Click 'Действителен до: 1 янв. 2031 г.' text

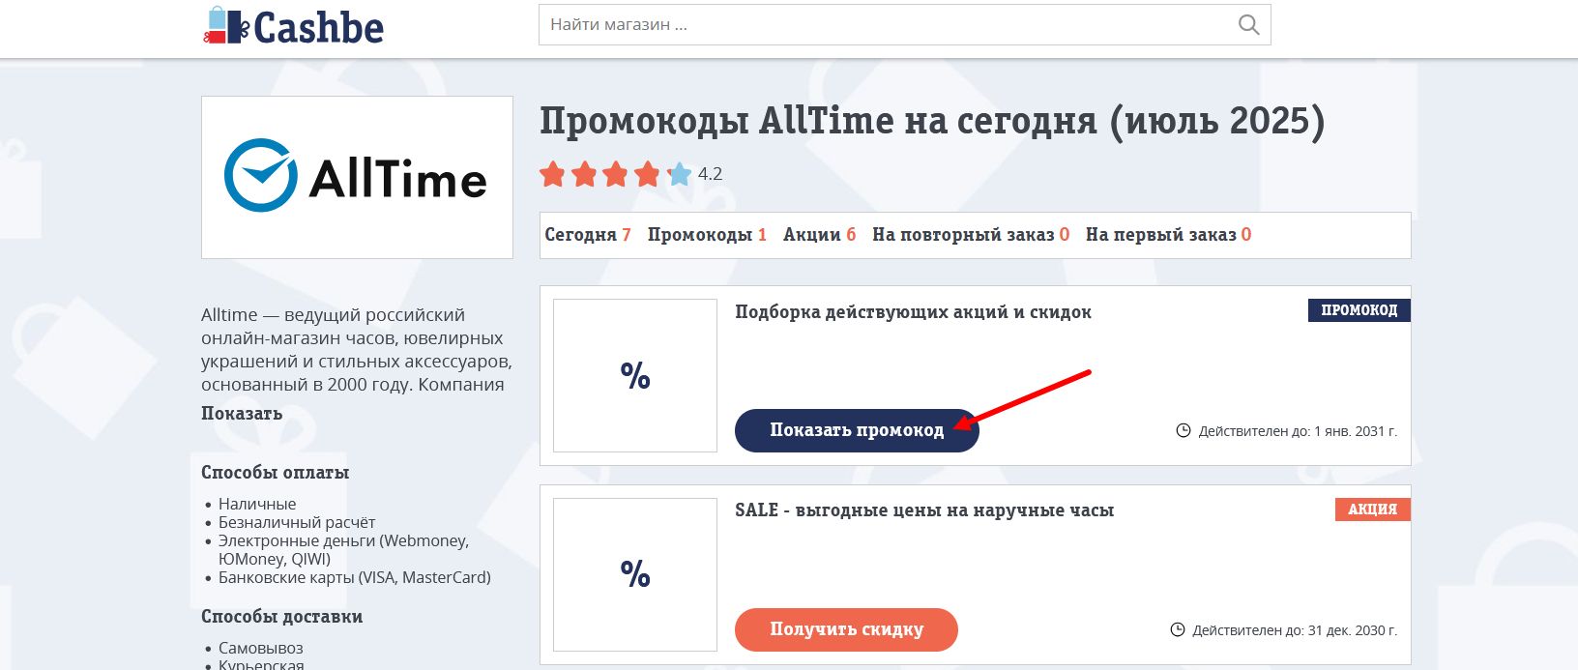1298,431
